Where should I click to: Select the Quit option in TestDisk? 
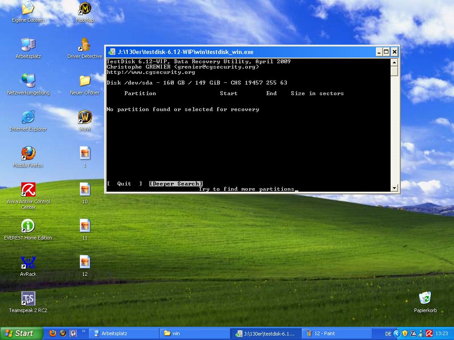[x=125, y=184]
